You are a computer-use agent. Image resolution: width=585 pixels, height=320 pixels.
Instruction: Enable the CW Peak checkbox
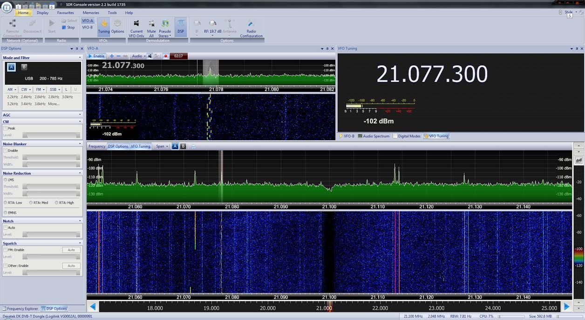(x=6, y=128)
